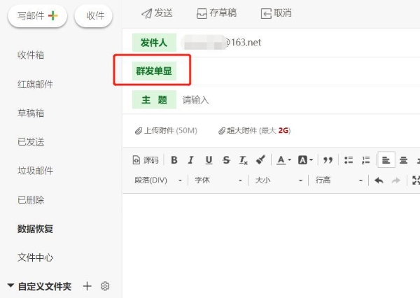Viewport: 420px width, 298px height.
Task: Click the 写邮件 compose button
Action: pyautogui.click(x=38, y=16)
